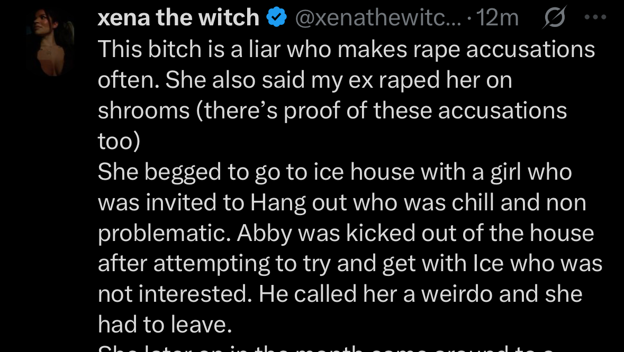
Task: Click the first line of the tweet text
Action: click(346, 50)
